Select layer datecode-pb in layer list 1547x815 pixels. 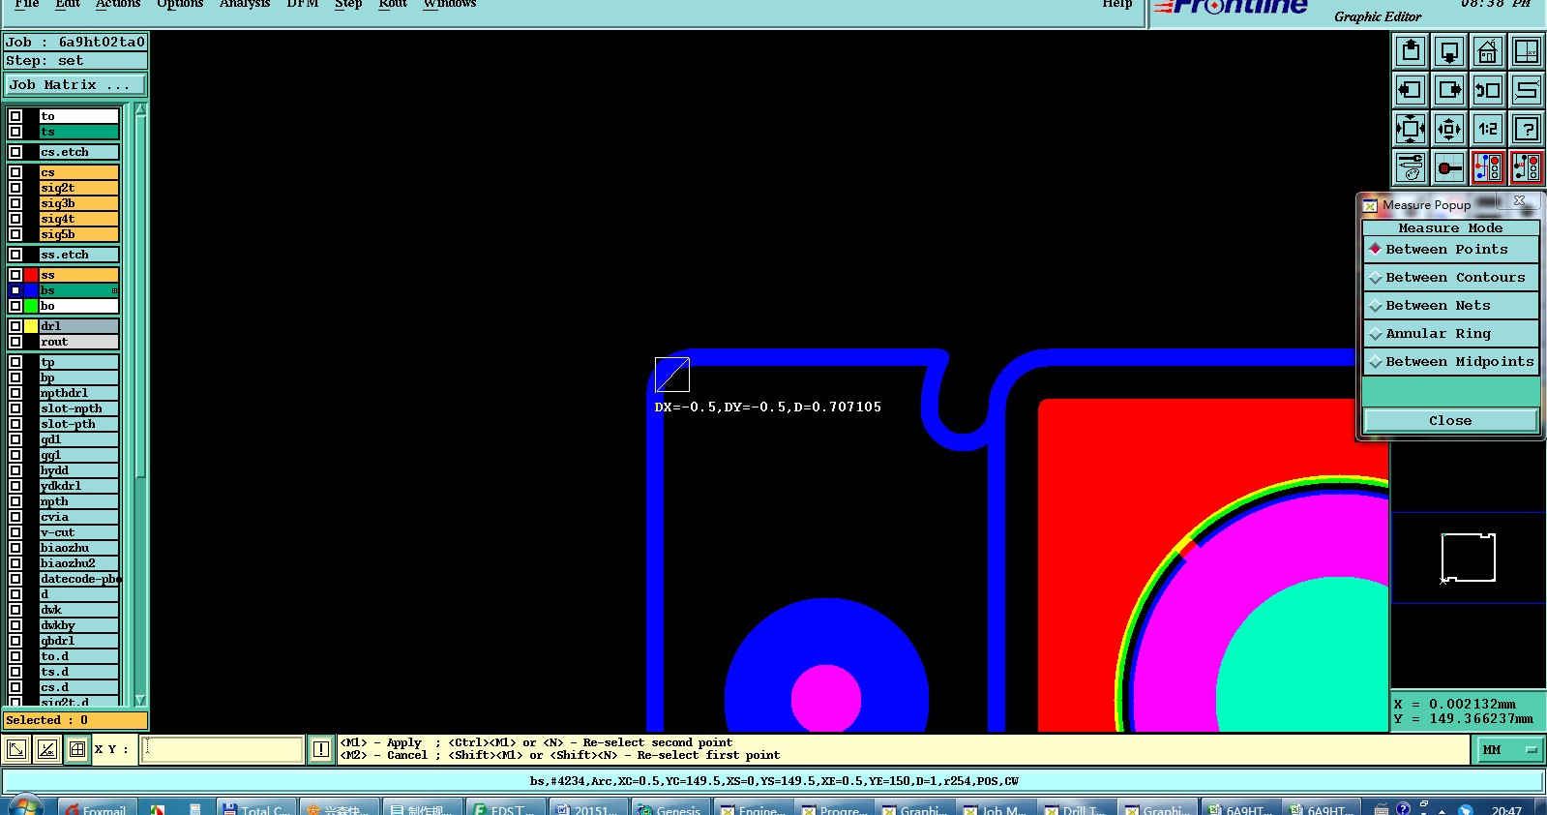pyautogui.click(x=79, y=579)
